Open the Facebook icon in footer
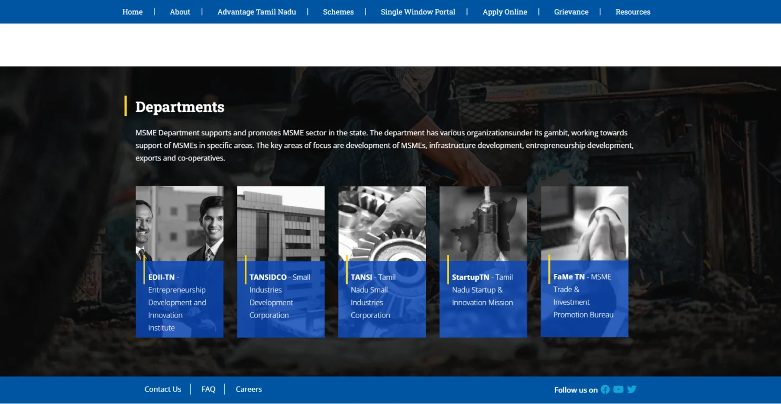781x404 pixels. (x=605, y=389)
